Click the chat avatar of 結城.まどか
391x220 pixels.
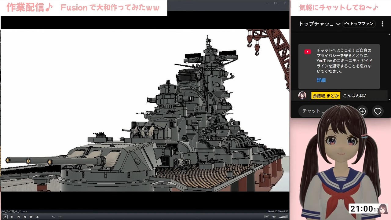(302, 95)
